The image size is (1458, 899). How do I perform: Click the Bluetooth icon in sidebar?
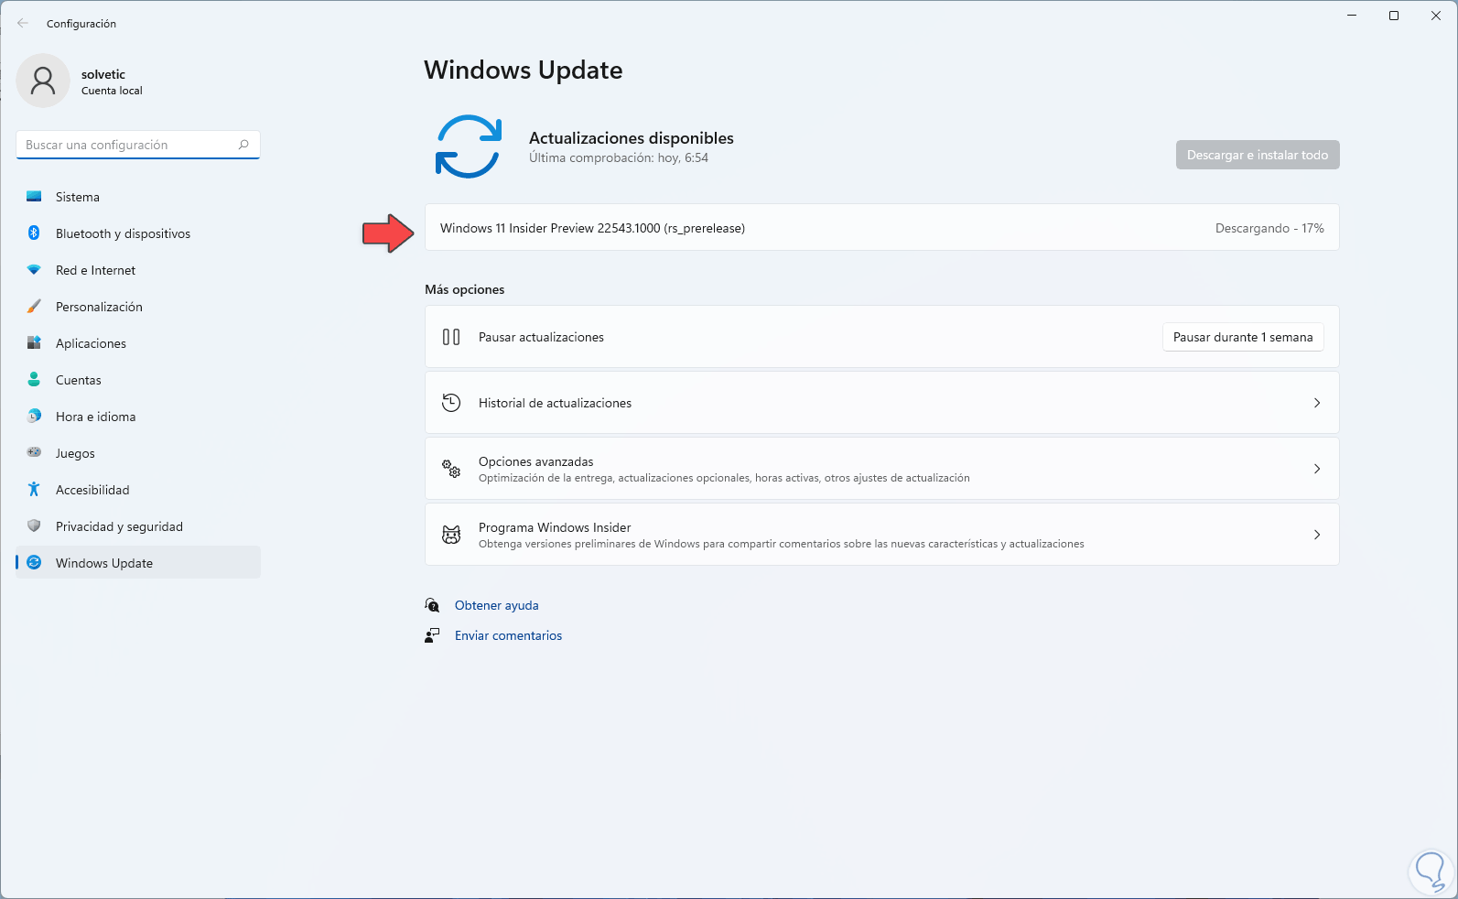click(x=34, y=233)
